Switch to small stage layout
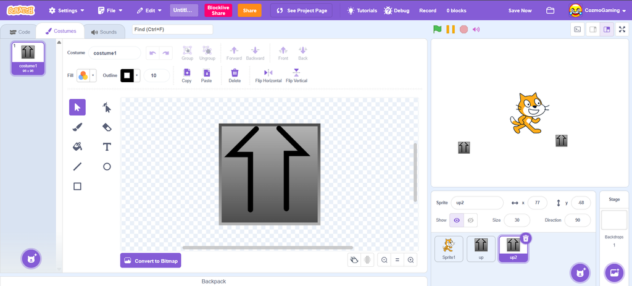The width and height of the screenshot is (632, 286). 593,29
